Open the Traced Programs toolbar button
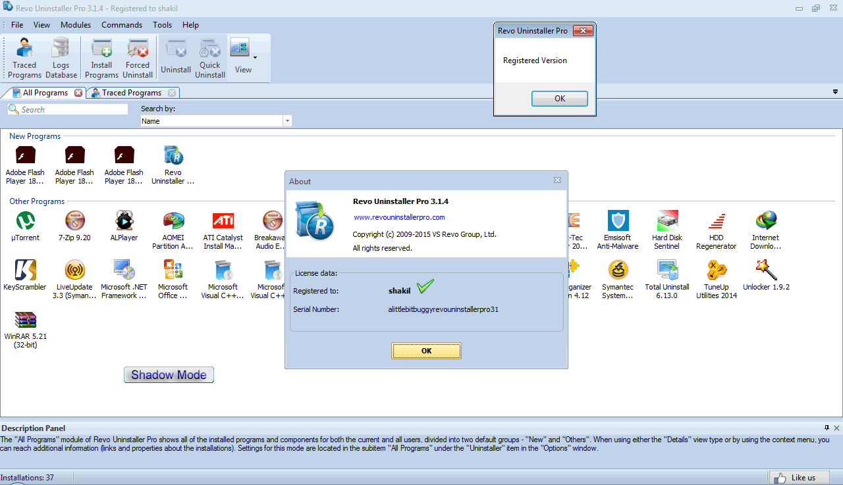The image size is (843, 485). point(24,59)
